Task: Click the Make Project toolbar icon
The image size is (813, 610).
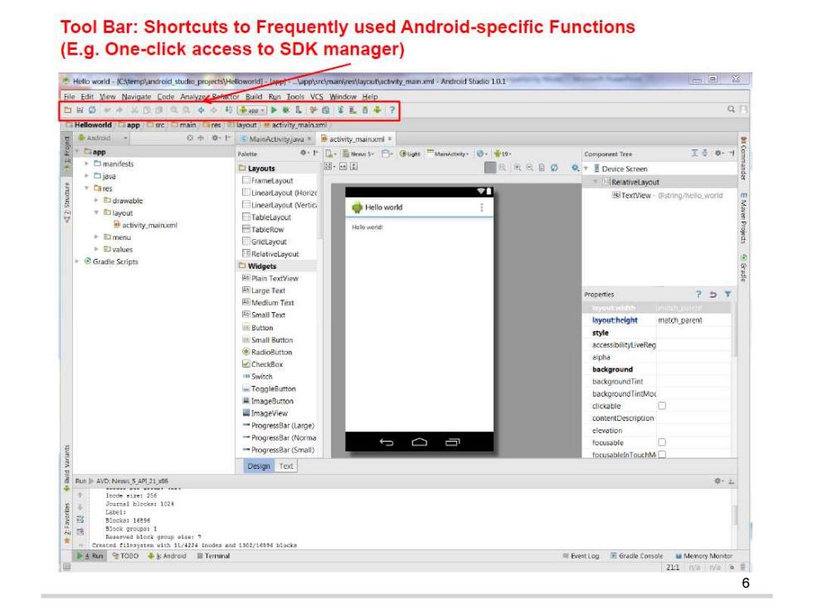Action: point(229,110)
